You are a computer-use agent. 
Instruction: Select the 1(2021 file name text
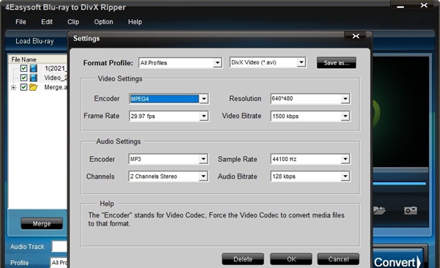click(x=56, y=68)
